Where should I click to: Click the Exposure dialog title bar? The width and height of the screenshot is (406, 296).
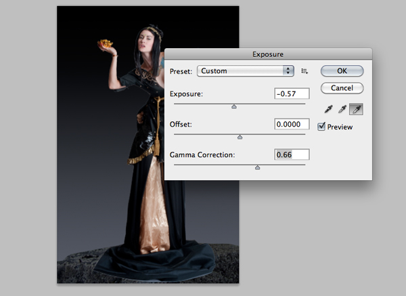pyautogui.click(x=268, y=54)
